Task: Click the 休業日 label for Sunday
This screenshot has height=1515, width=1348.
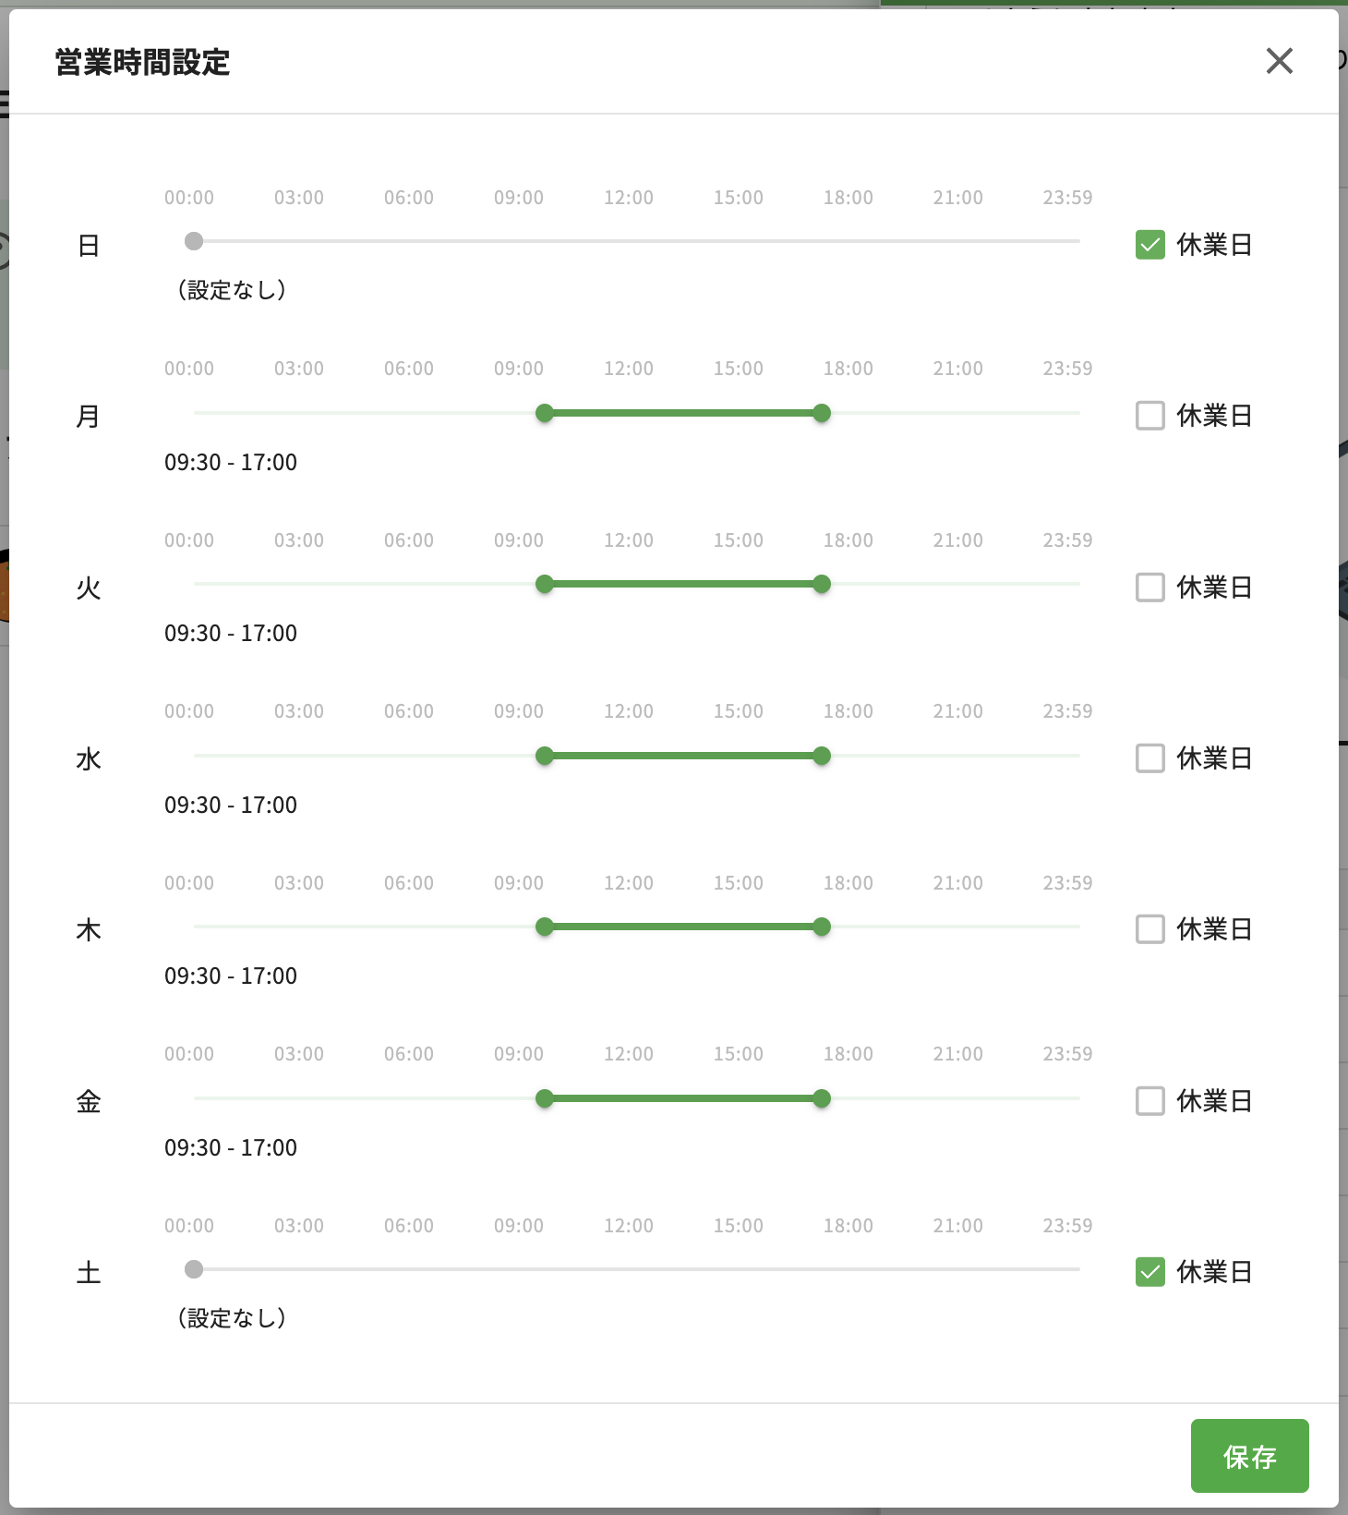Action: click(x=1214, y=245)
